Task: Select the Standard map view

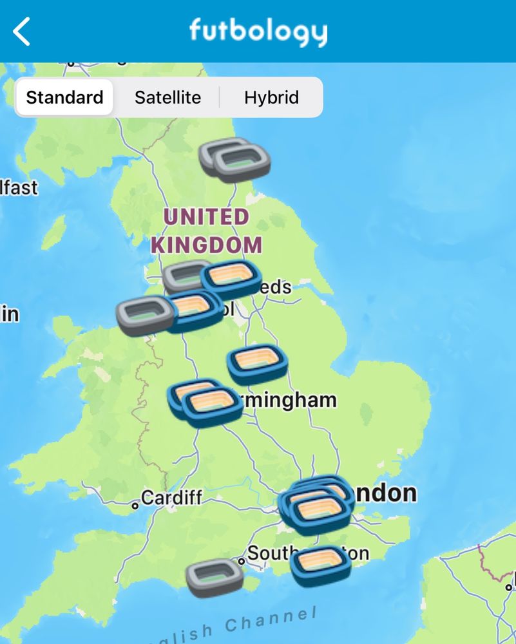Action: click(64, 97)
